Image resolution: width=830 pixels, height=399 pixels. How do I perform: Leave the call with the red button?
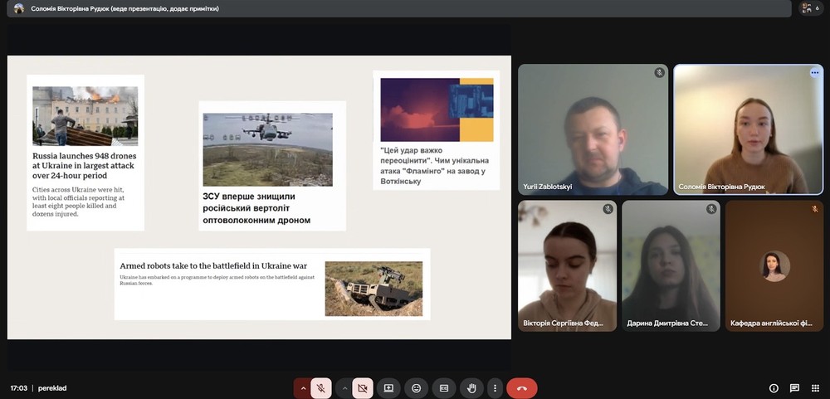pyautogui.click(x=521, y=387)
